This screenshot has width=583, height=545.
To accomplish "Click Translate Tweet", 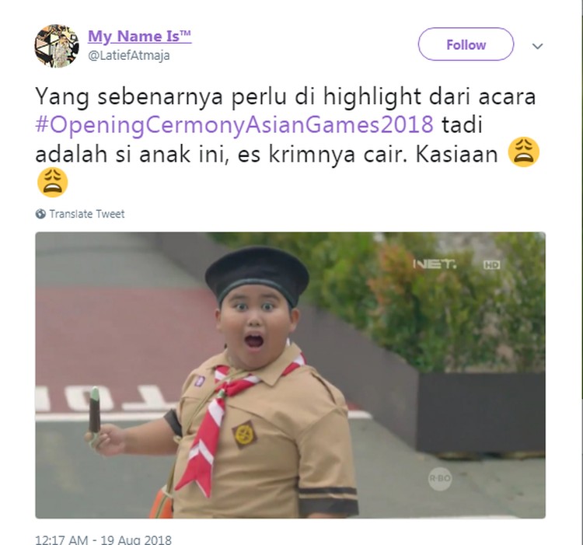I will click(86, 214).
